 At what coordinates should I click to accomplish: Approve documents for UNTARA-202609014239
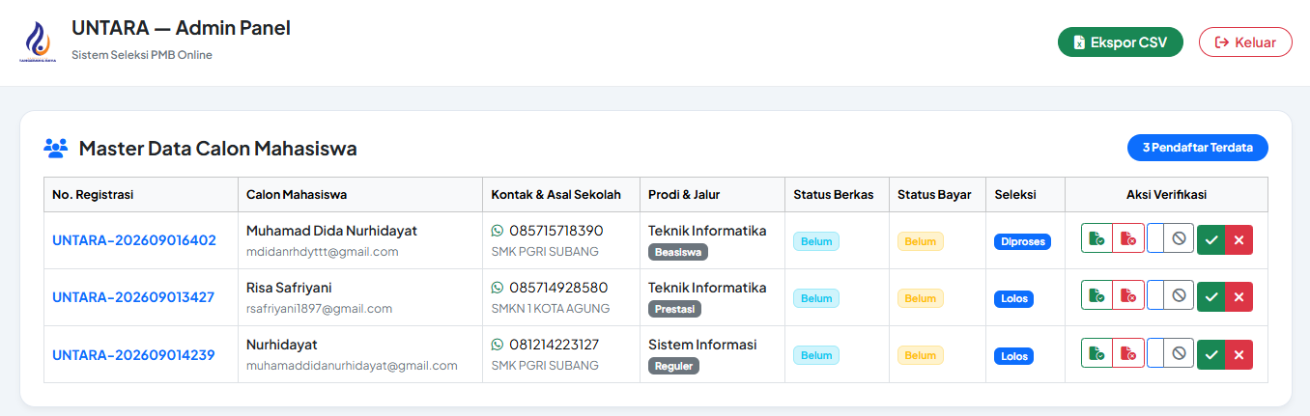[x=1096, y=354]
